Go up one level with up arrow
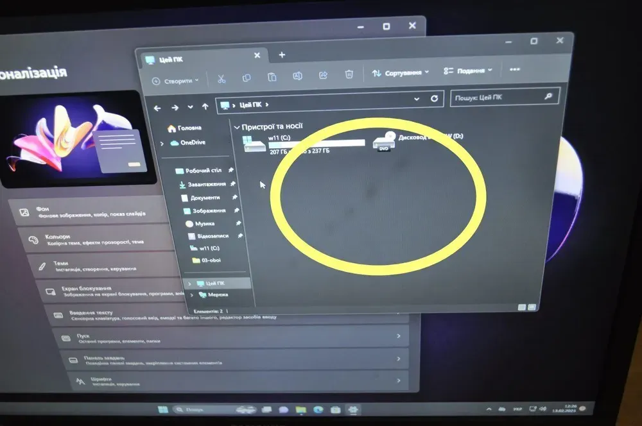 tap(205, 106)
